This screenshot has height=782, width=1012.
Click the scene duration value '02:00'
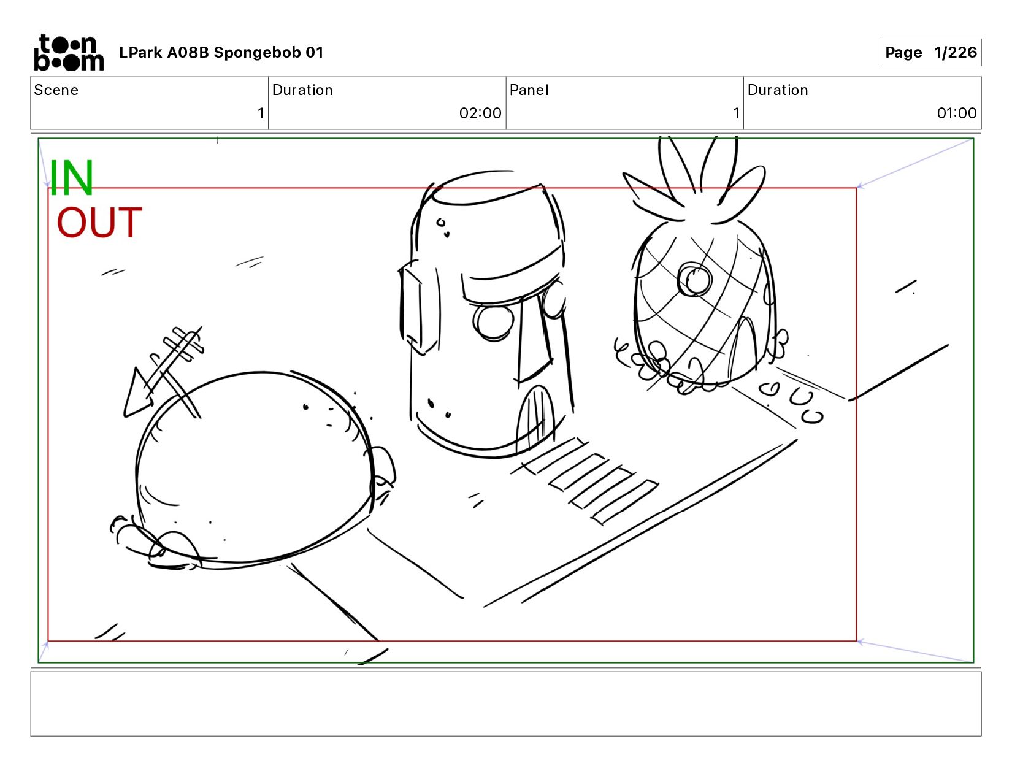pos(480,113)
